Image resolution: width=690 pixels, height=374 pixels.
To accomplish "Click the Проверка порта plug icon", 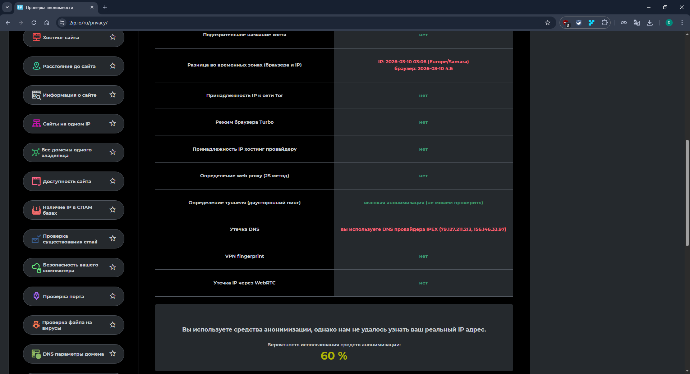I will 36,296.
